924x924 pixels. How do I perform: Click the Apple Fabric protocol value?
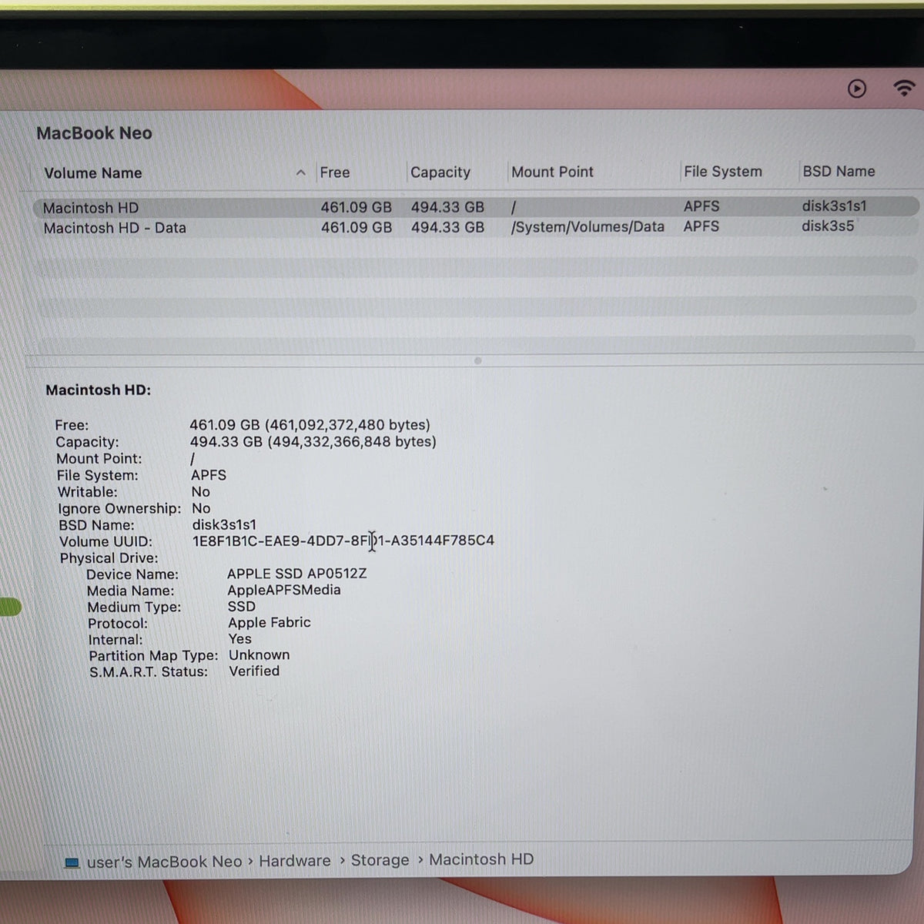[x=269, y=622]
